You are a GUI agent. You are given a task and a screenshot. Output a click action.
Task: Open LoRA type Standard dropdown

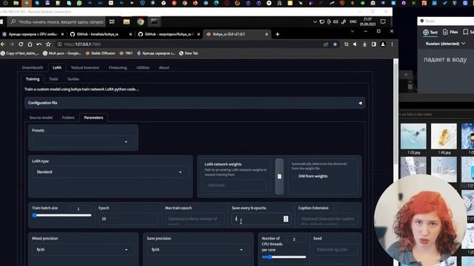pos(110,172)
